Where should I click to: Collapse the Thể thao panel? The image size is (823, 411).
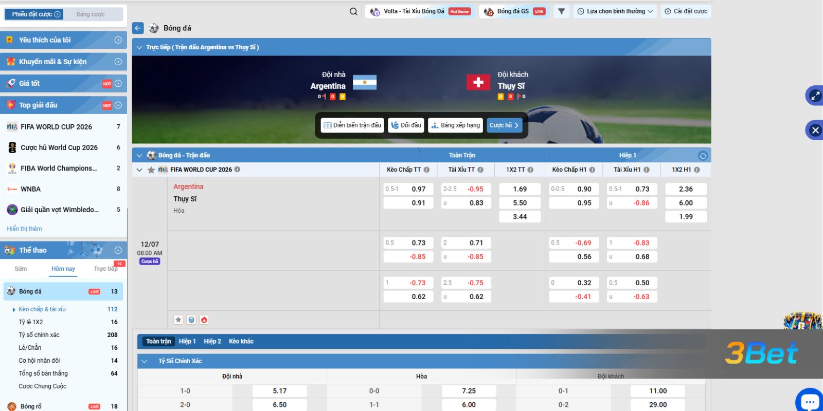pos(118,250)
